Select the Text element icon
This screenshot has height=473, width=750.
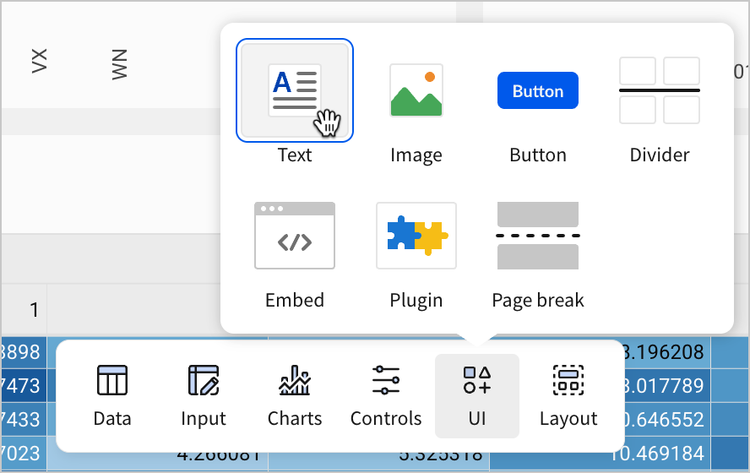click(x=294, y=90)
